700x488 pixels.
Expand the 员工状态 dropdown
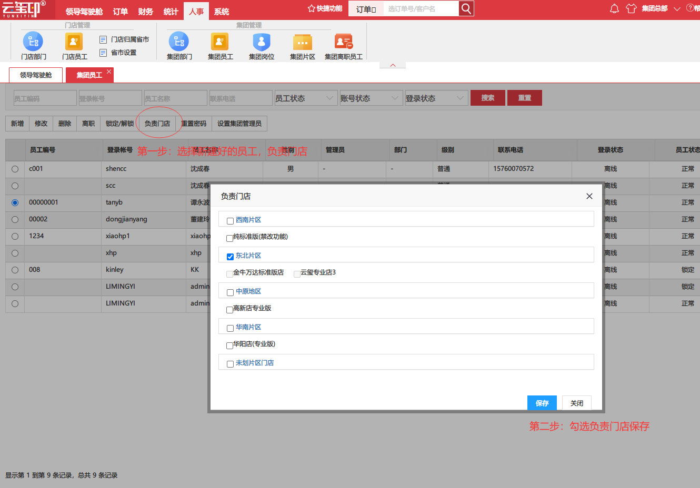click(x=306, y=98)
